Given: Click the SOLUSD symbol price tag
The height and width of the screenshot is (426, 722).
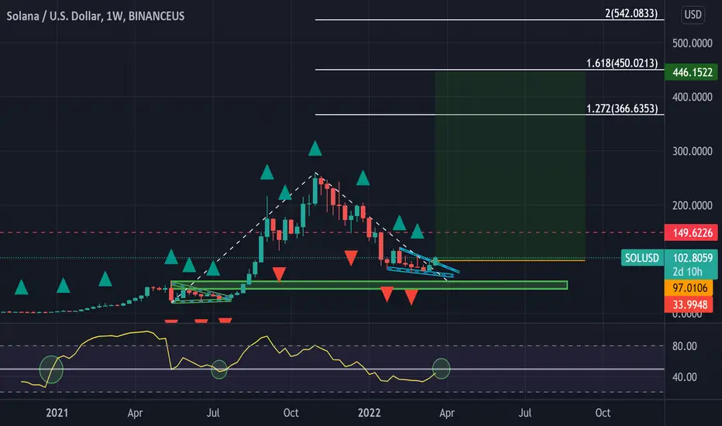Looking at the screenshot, I should point(642,258).
